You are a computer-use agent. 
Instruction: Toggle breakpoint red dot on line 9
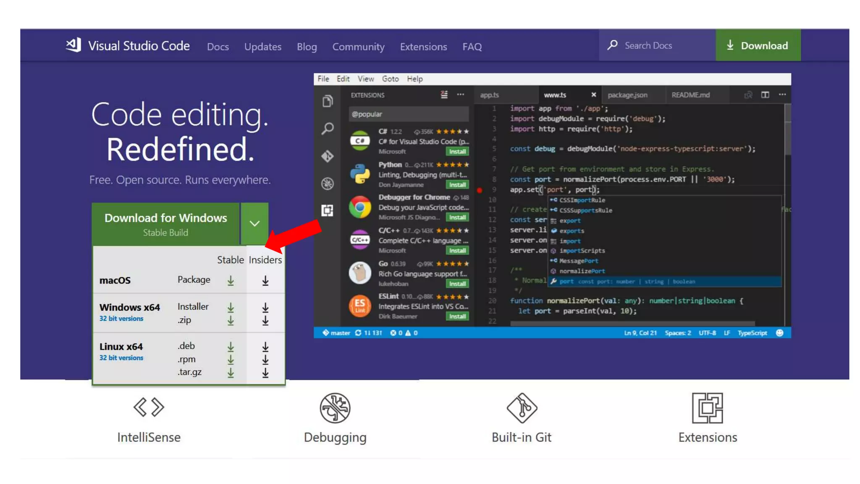point(480,190)
